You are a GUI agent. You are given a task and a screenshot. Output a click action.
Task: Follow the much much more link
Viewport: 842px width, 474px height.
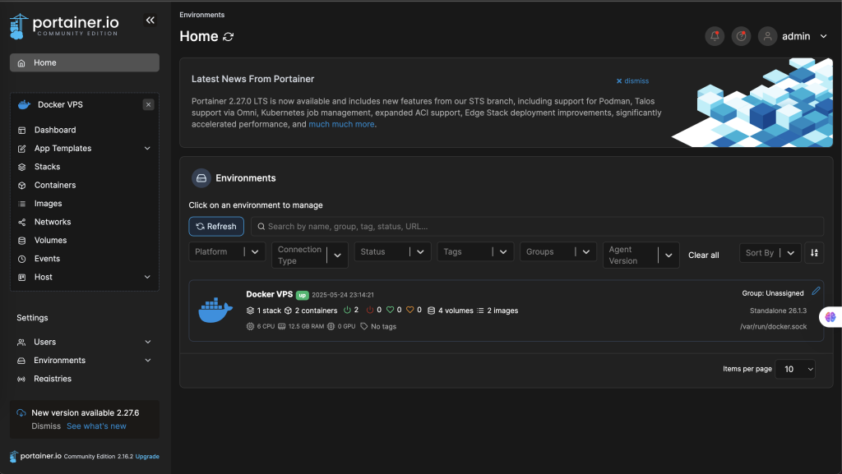pos(341,124)
